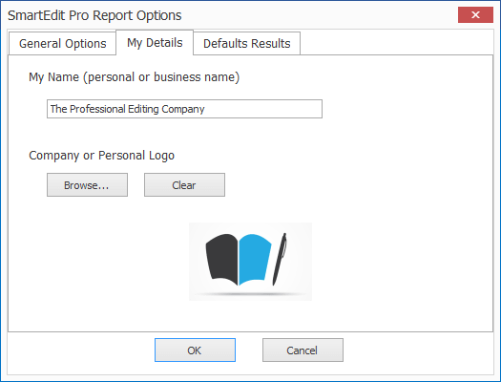This screenshot has width=501, height=382.
Task: Clear the company logo with Clear button
Action: pos(184,184)
